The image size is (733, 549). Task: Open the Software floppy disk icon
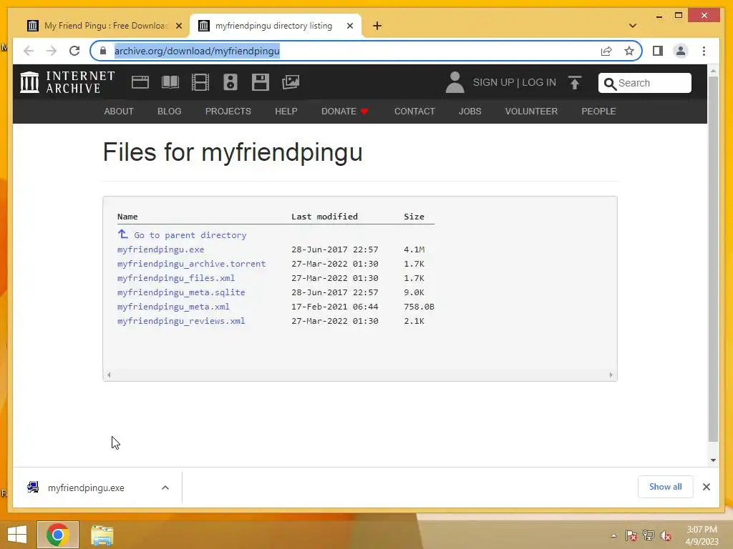261,82
